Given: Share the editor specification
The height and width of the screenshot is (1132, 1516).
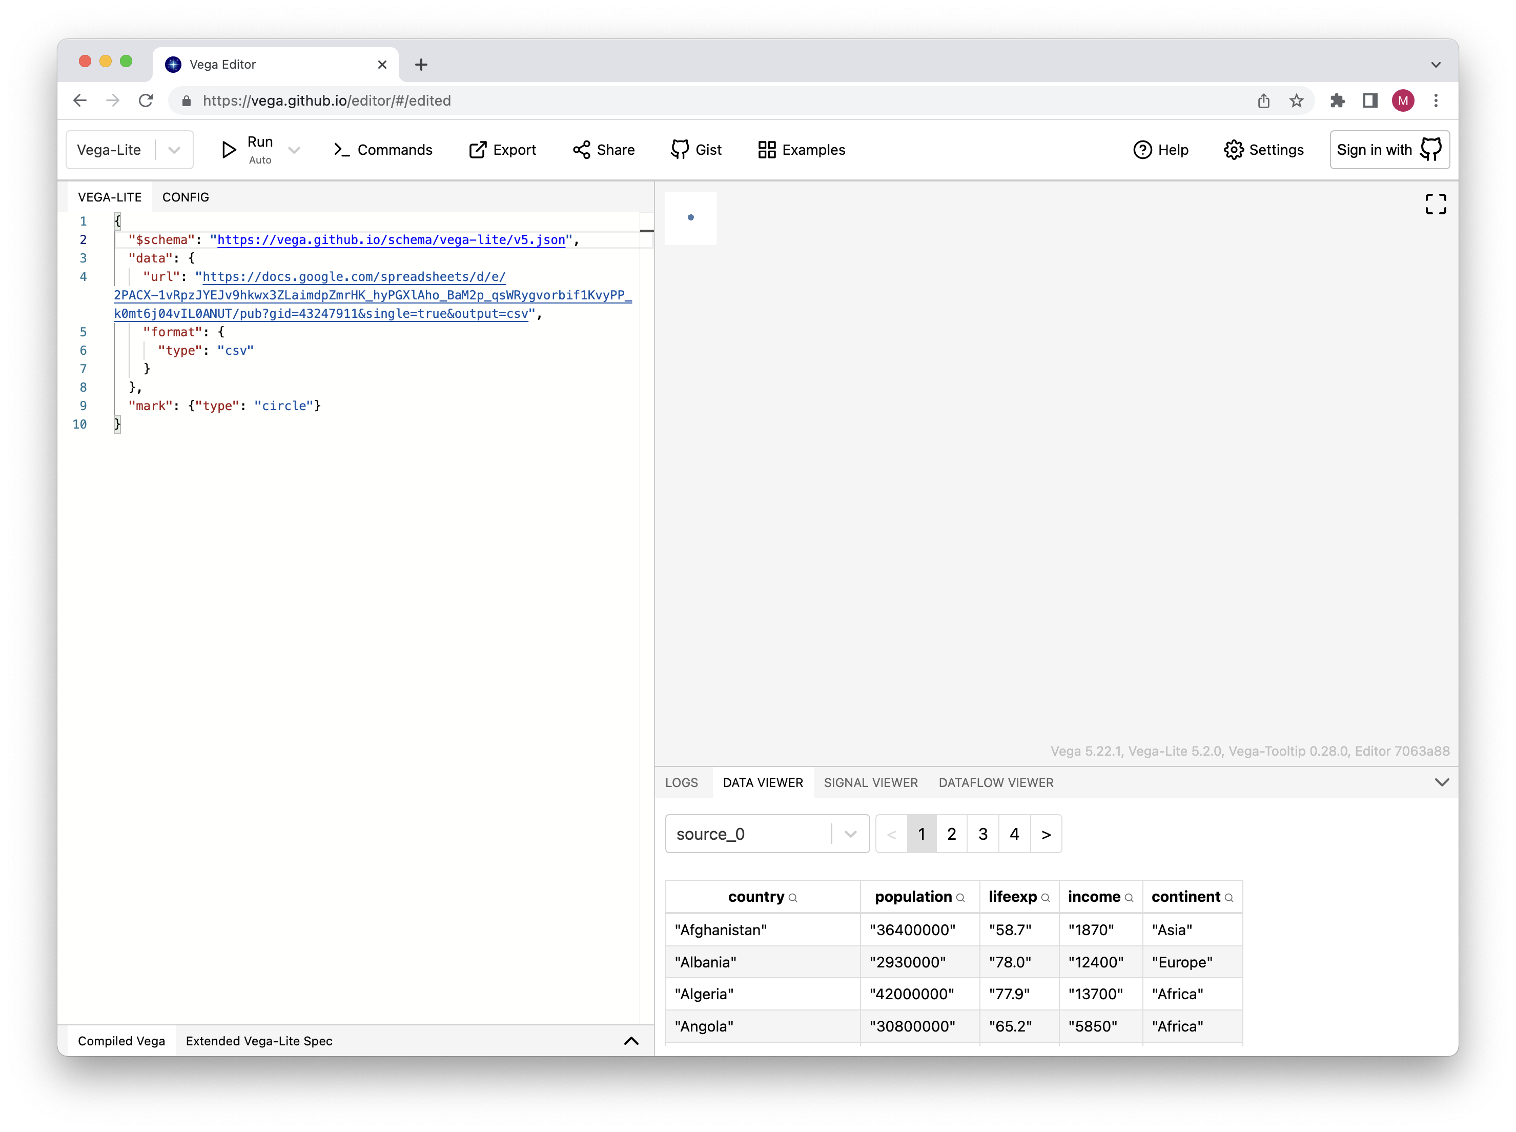Looking at the screenshot, I should coord(603,149).
